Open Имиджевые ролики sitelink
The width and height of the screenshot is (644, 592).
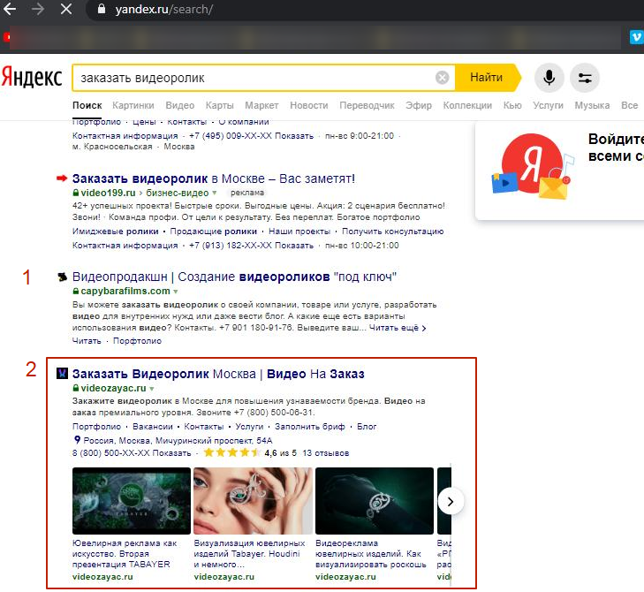coord(116,231)
